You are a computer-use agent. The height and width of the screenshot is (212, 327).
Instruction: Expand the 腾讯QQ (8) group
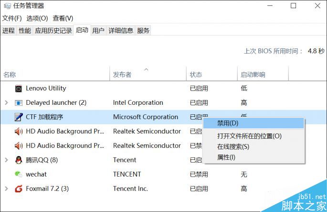coord(6,160)
